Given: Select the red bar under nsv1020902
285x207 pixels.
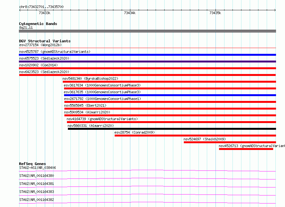Looking at the screenshot, I should tap(147, 68).
